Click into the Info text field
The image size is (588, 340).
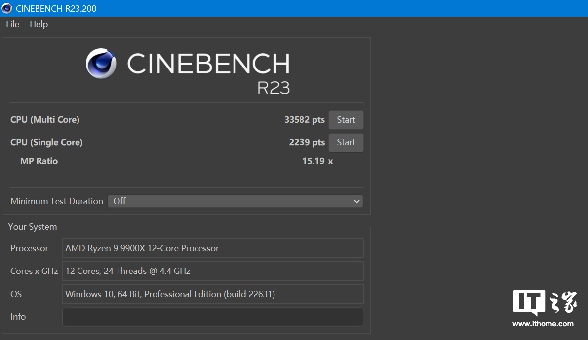[x=213, y=317]
